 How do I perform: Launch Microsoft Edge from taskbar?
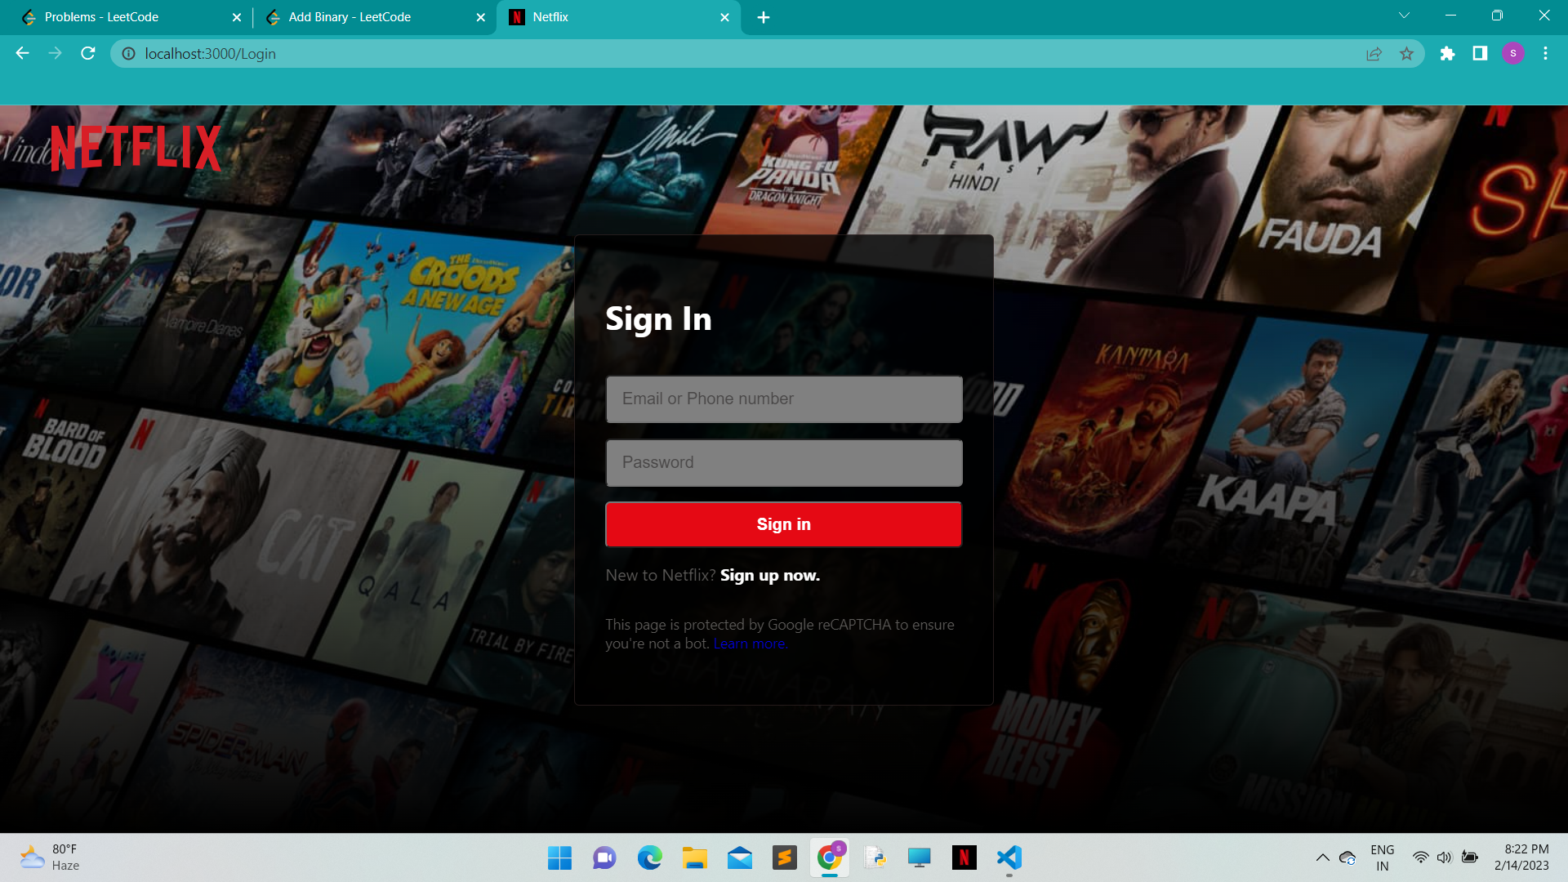pos(649,857)
